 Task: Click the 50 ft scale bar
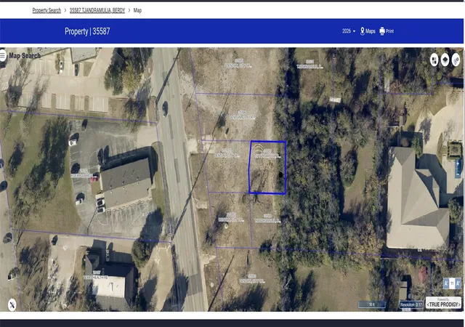pos(372,304)
